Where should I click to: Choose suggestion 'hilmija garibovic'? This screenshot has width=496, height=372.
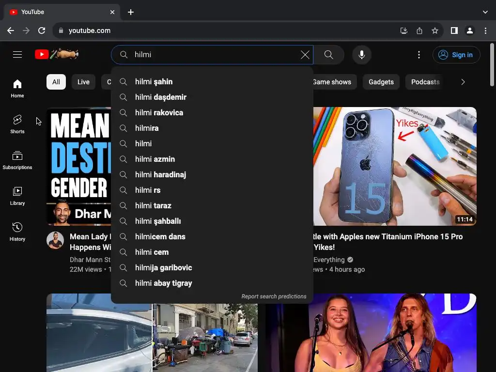[212, 267]
